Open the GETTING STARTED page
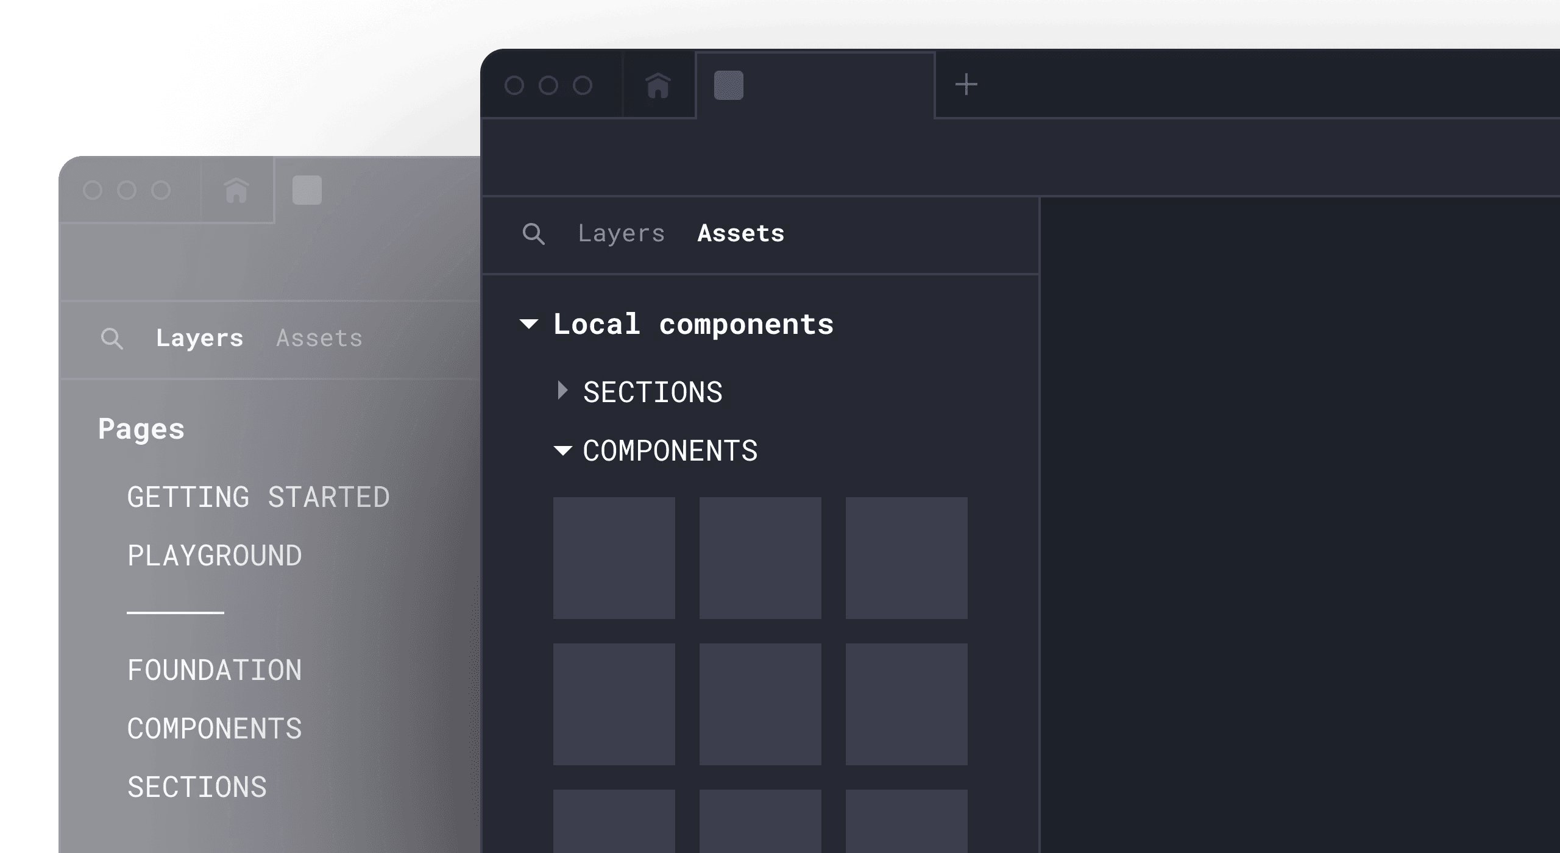 [258, 497]
